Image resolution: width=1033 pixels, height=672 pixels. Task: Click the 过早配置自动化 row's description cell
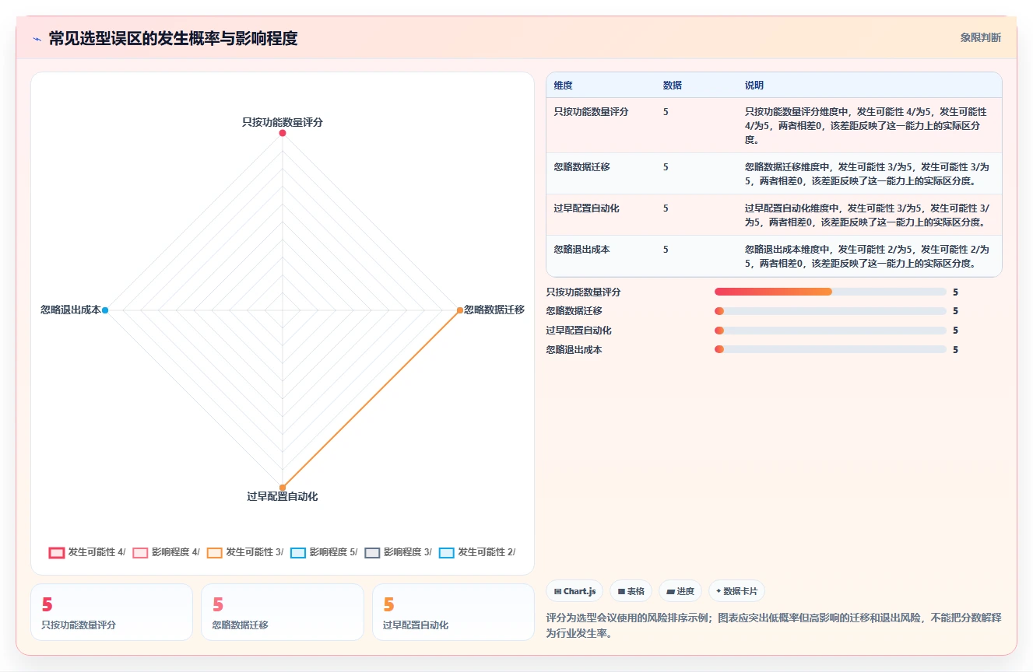click(868, 215)
